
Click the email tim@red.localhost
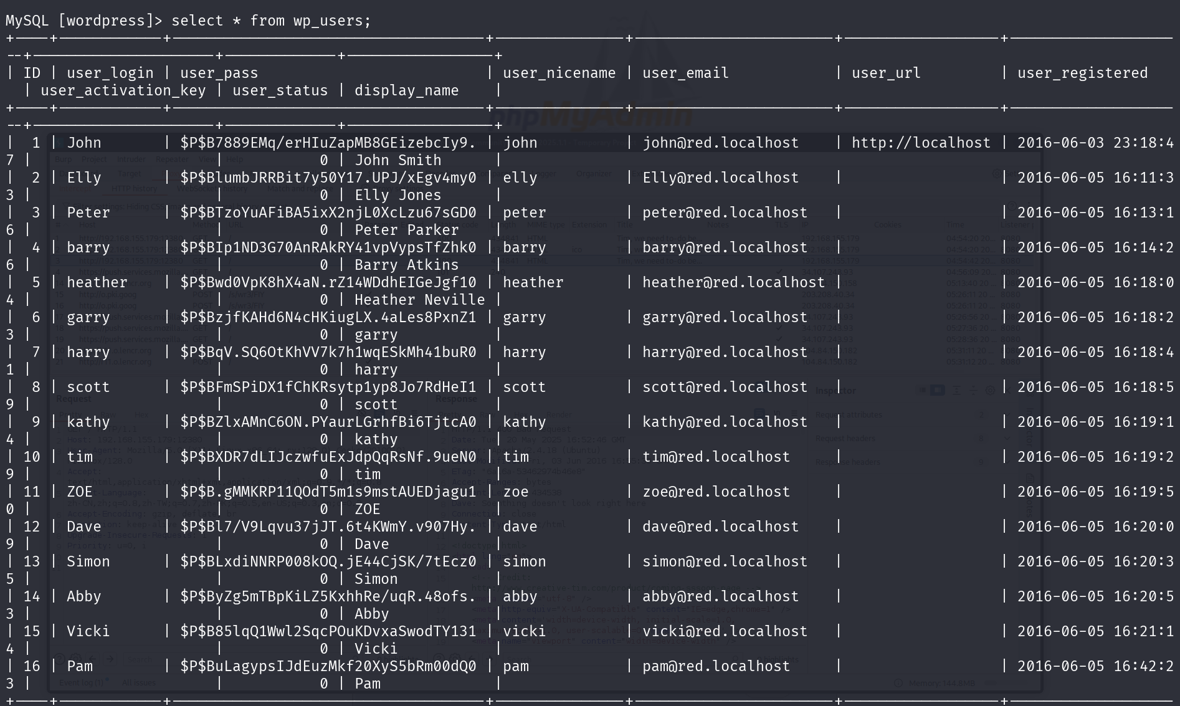(716, 457)
